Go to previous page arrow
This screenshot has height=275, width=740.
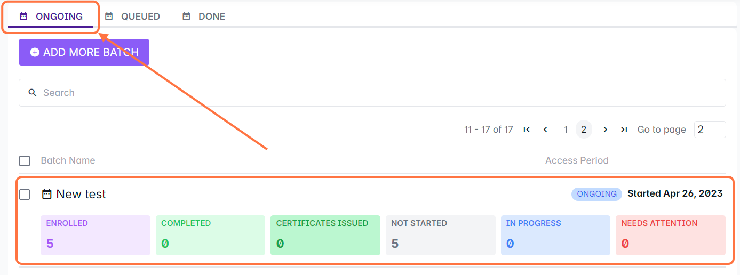545,130
